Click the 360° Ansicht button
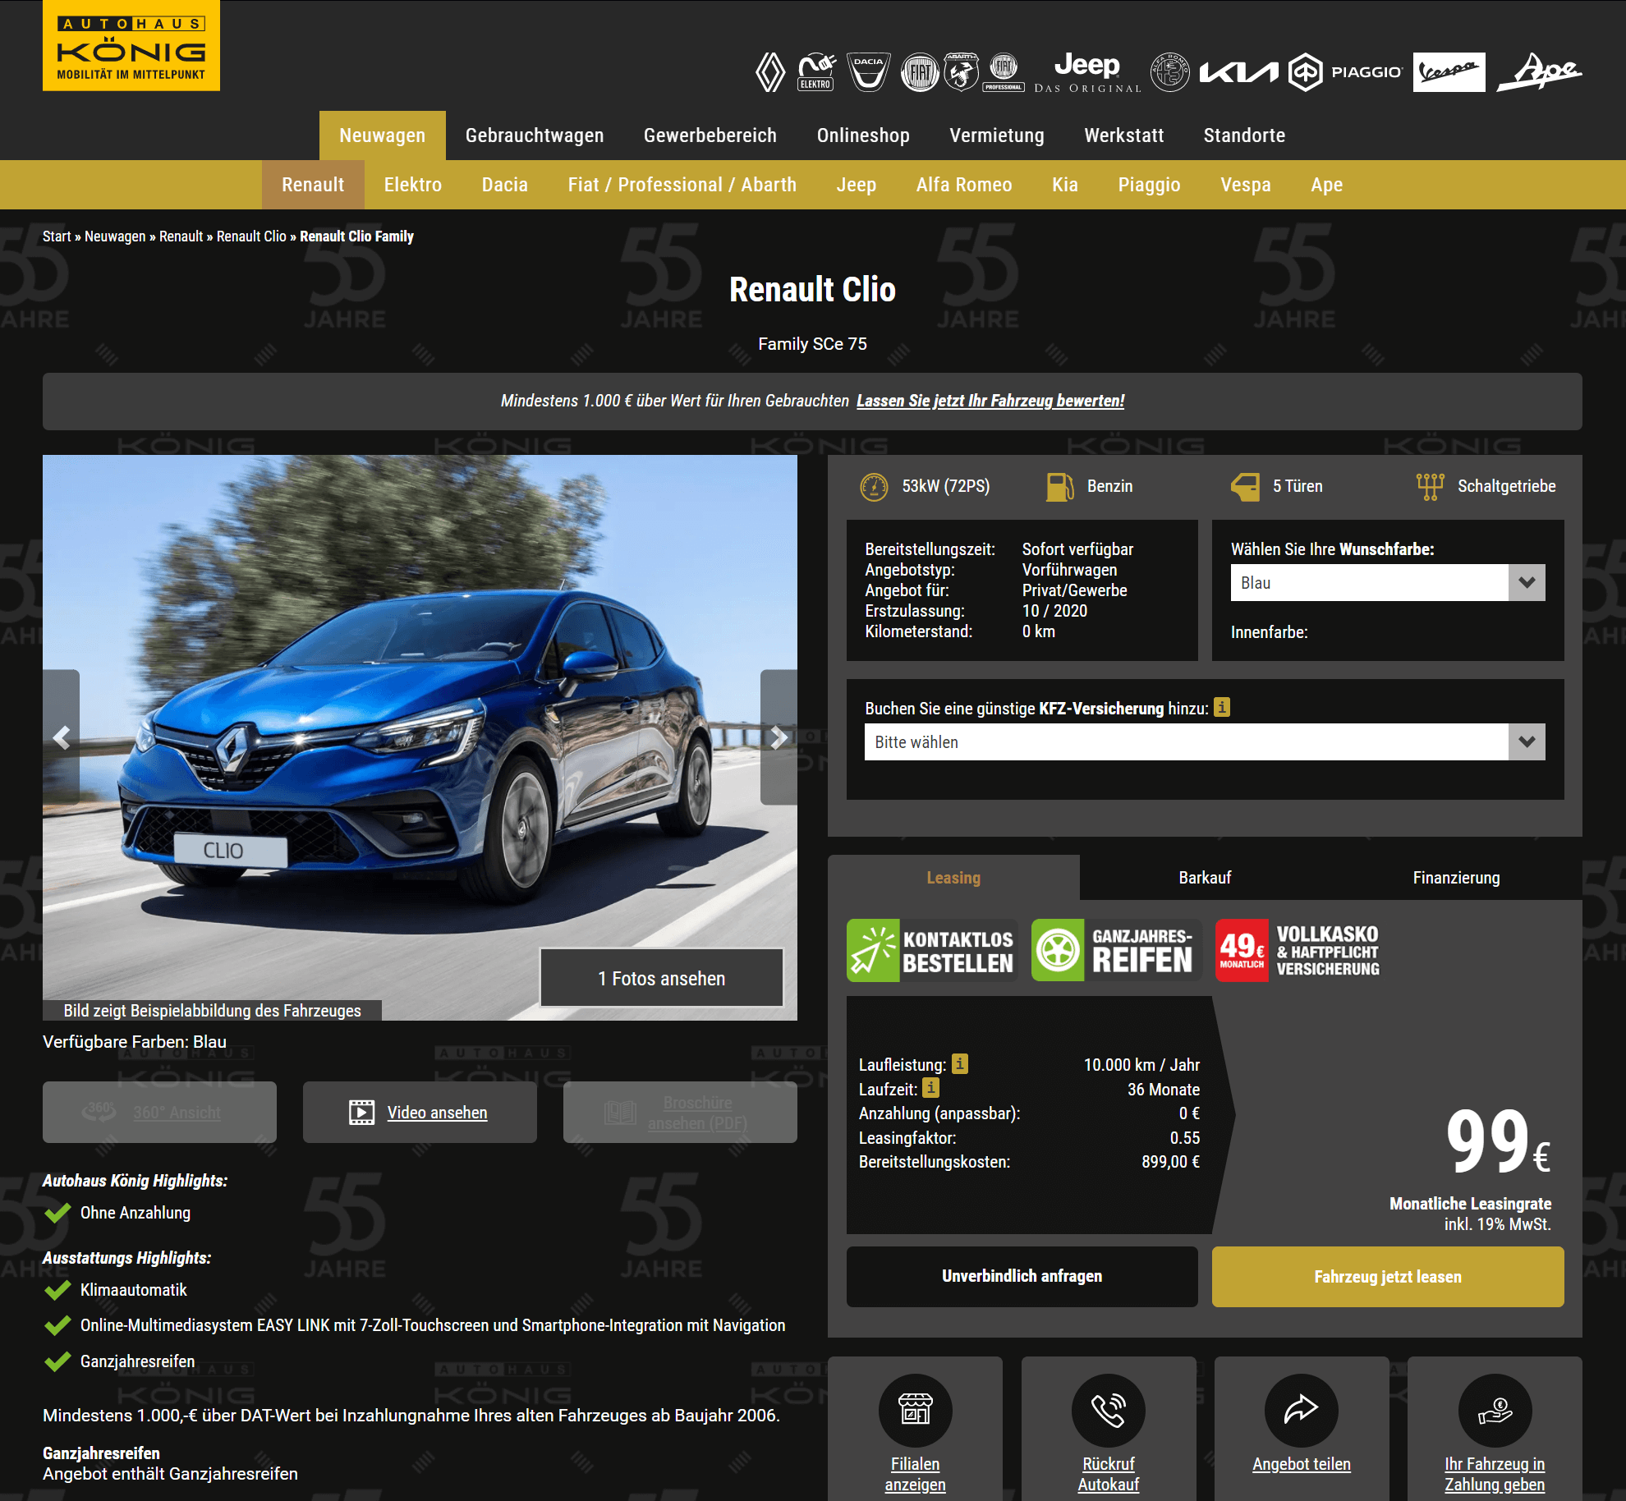 pos(159,1112)
